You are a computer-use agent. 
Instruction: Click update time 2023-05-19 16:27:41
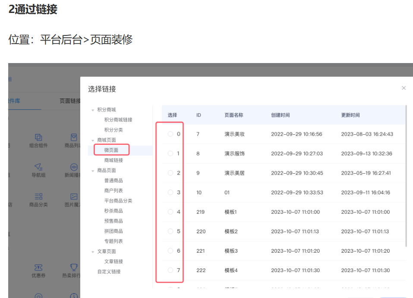[x=366, y=173]
